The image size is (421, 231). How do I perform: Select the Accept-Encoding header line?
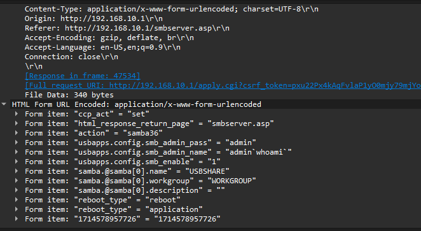tap(109, 38)
